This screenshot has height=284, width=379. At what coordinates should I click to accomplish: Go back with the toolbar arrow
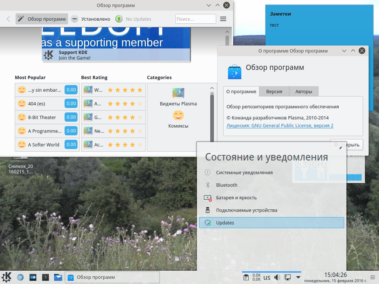tap(9, 19)
